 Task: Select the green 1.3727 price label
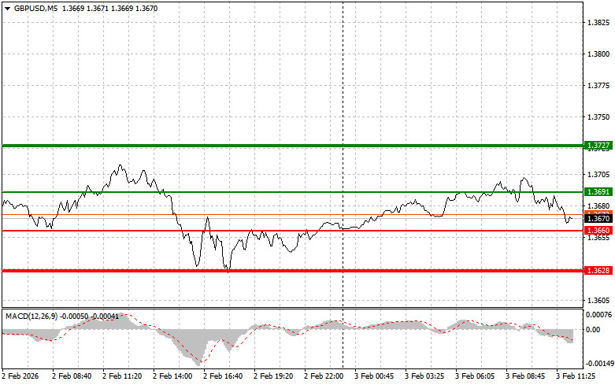tap(598, 146)
